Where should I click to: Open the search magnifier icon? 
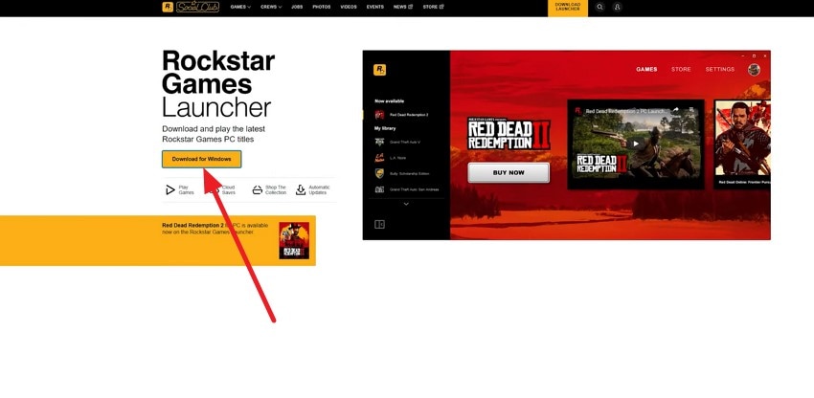point(599,8)
